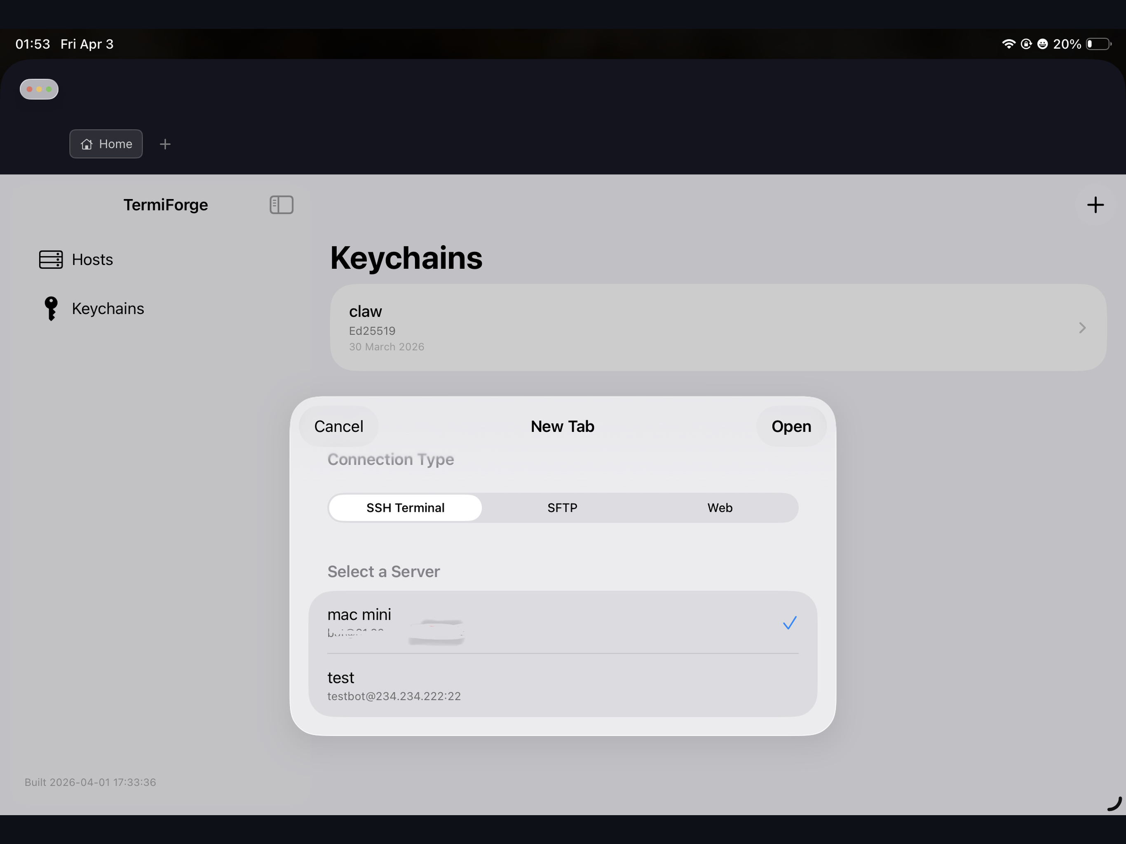Screen dimensions: 1126x844
Task: Switch connection type to SFTP
Action: tap(562, 508)
